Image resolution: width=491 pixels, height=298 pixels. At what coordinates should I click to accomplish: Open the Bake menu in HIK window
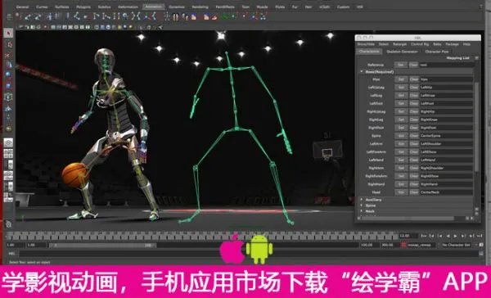[437, 44]
